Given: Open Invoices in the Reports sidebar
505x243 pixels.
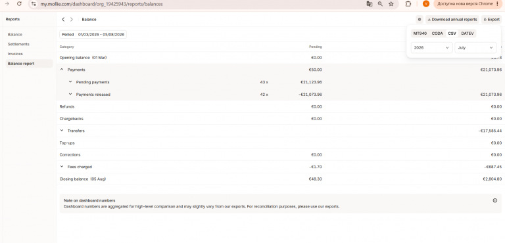Looking at the screenshot, I should (x=15, y=54).
